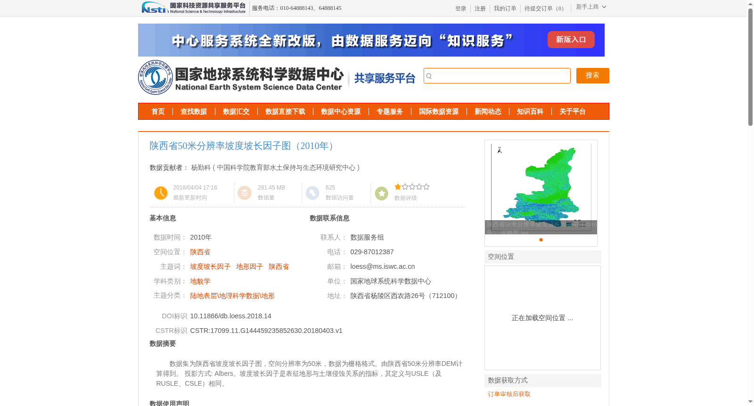Open the 数据直接下载 menu item

(285, 112)
